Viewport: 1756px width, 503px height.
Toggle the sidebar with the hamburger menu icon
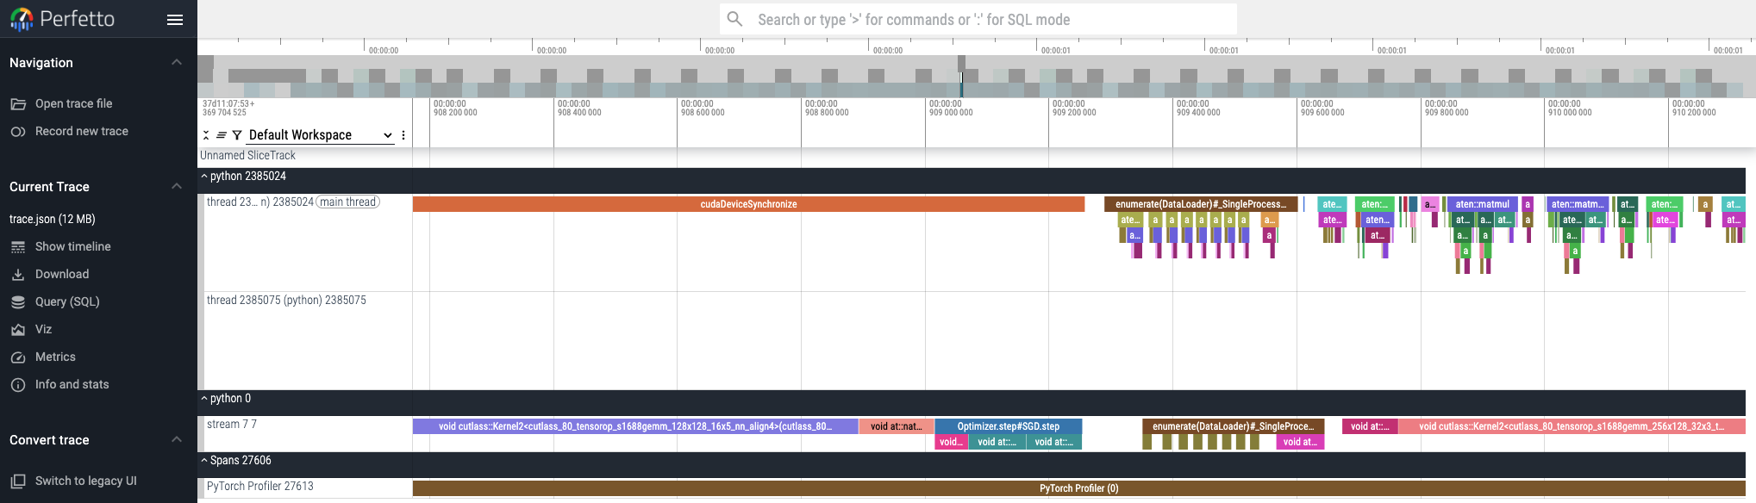pos(175,20)
